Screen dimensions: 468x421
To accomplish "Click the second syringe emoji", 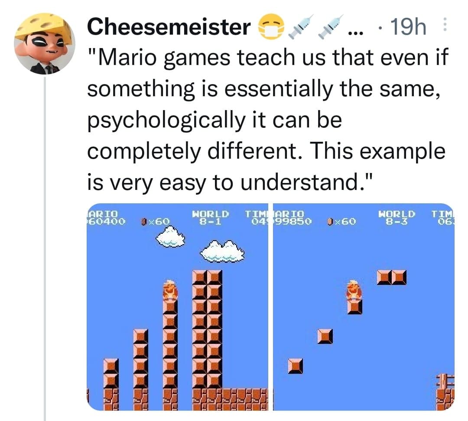I will 331,26.
